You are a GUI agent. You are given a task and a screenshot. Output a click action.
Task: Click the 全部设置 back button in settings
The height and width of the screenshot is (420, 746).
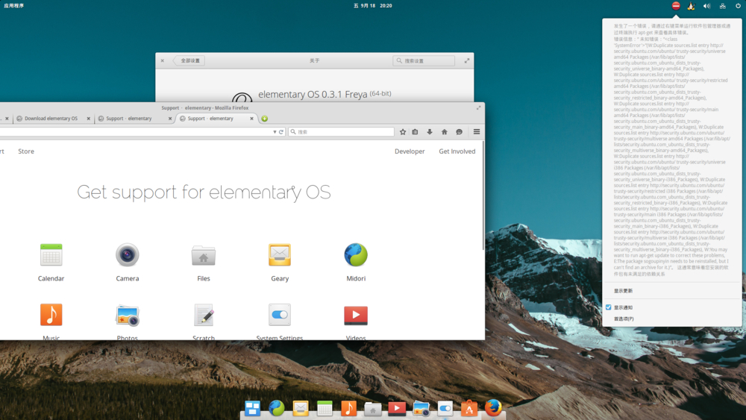(189, 60)
